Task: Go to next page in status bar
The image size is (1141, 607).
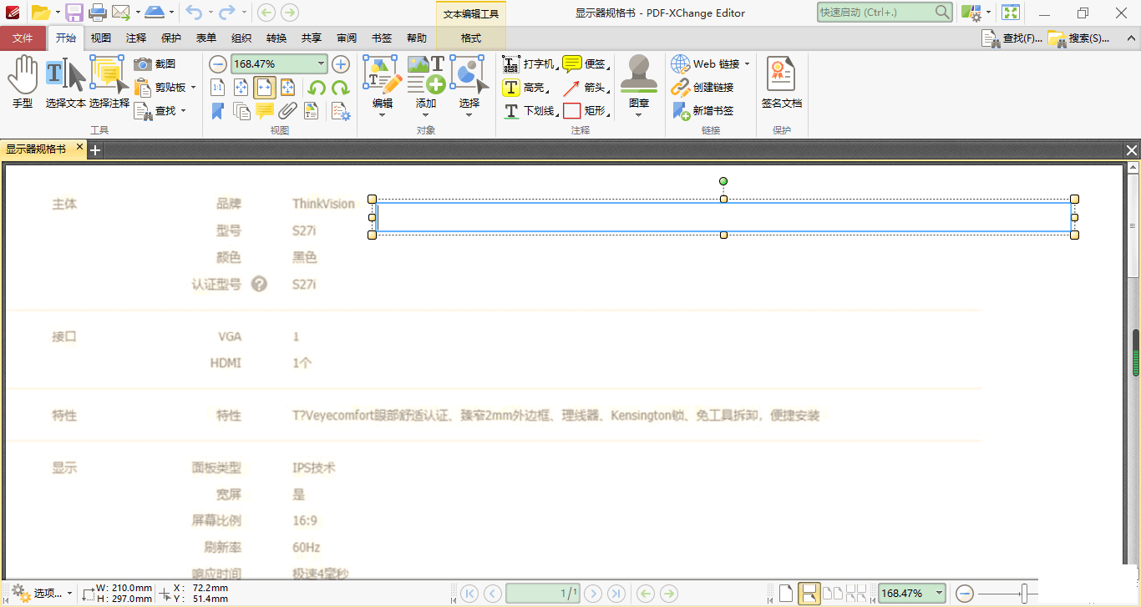Action: click(x=593, y=594)
